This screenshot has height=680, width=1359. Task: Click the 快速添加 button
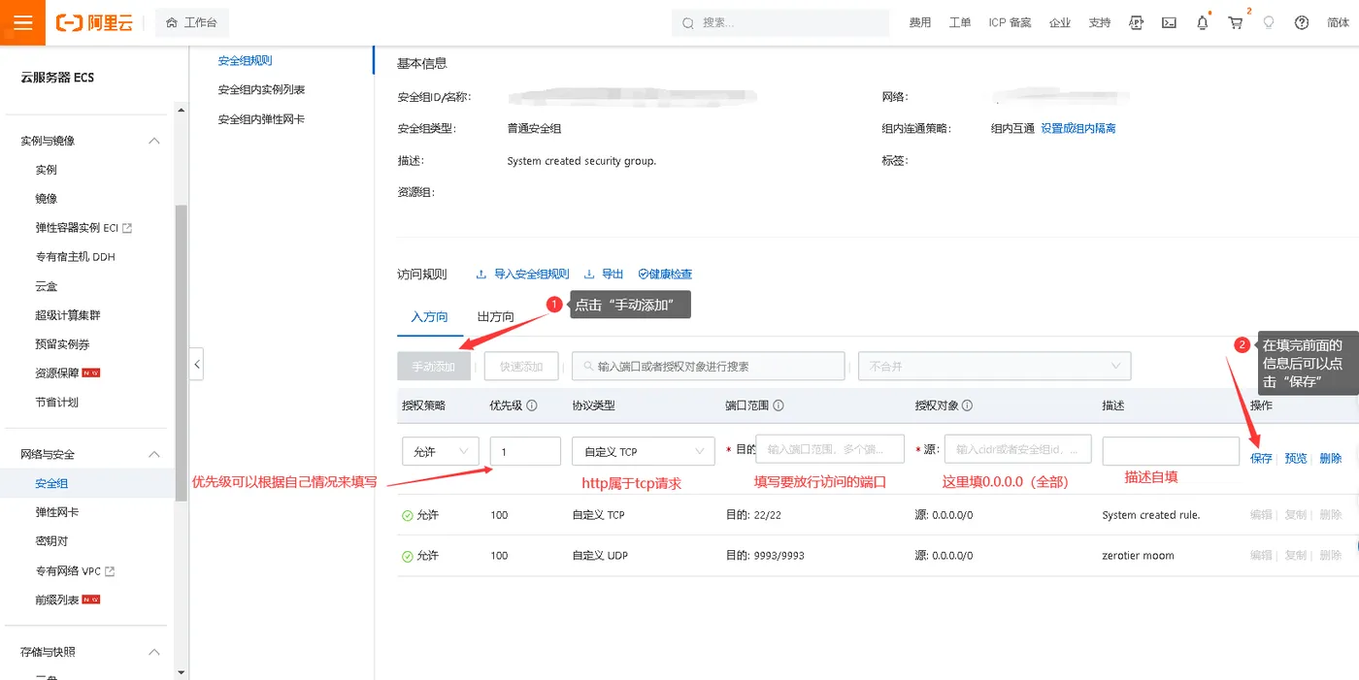click(521, 367)
